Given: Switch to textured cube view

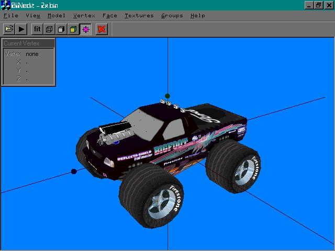Looking at the screenshot, I should 73,29.
